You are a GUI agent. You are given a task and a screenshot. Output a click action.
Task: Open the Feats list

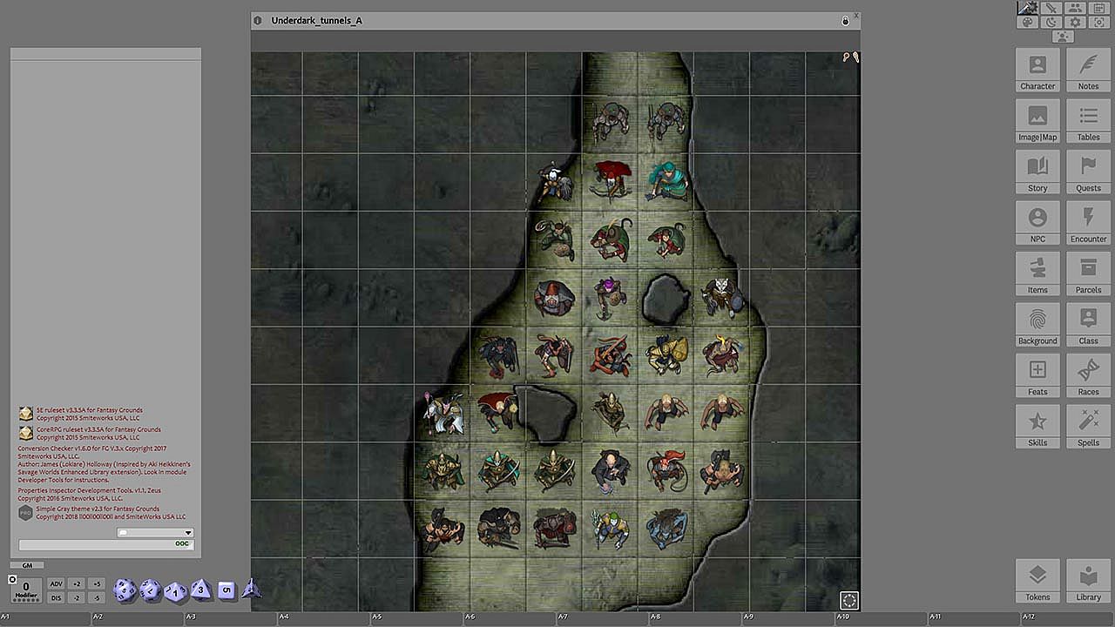pos(1037,375)
